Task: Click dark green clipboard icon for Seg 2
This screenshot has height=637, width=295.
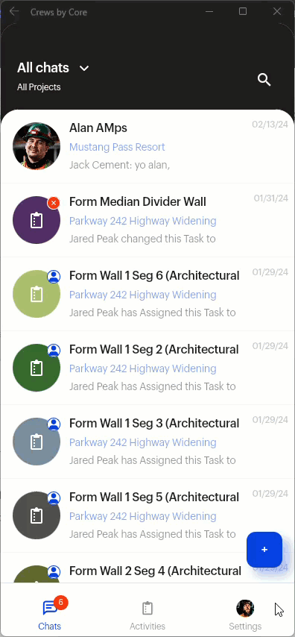Action: click(x=37, y=368)
